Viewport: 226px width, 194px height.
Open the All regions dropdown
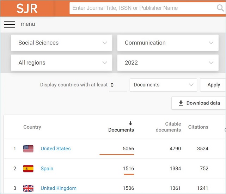click(x=62, y=62)
